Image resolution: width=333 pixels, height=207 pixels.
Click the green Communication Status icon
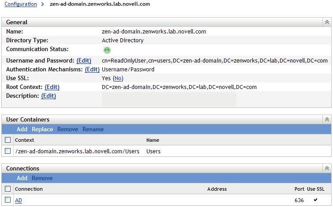tap(107, 50)
